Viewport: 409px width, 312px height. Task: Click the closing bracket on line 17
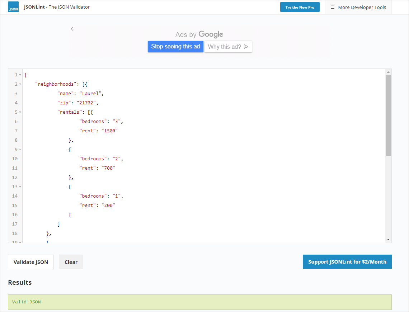tap(59, 224)
